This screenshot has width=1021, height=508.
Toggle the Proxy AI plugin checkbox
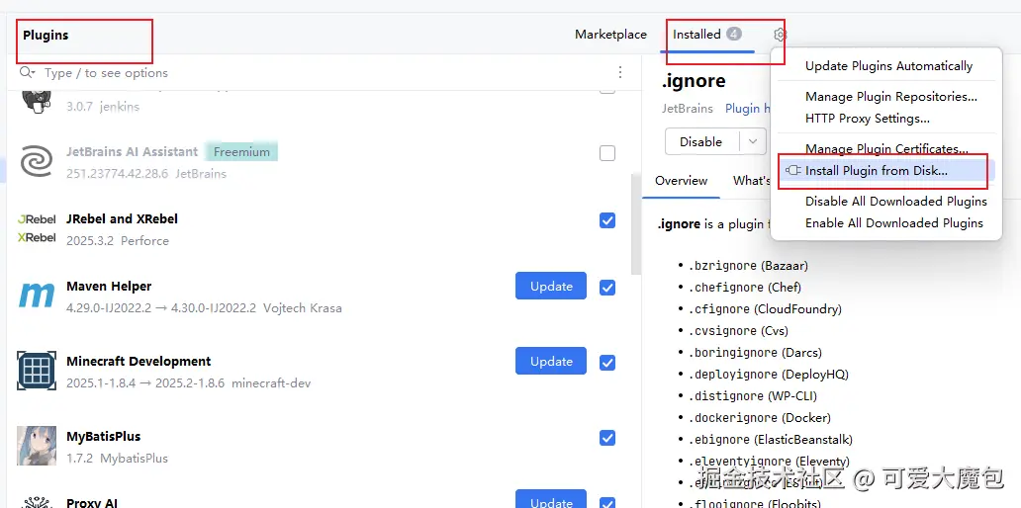click(x=606, y=503)
